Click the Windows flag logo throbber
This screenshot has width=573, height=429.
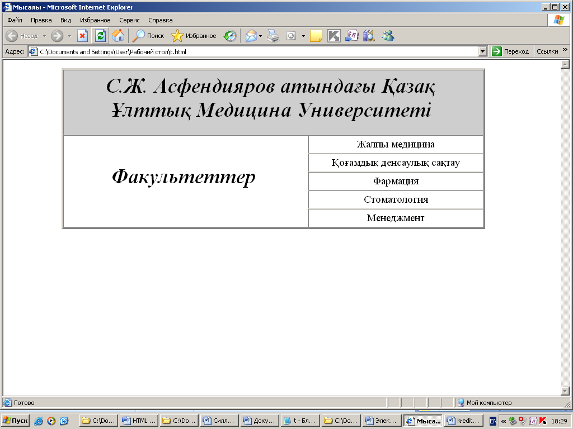click(559, 20)
